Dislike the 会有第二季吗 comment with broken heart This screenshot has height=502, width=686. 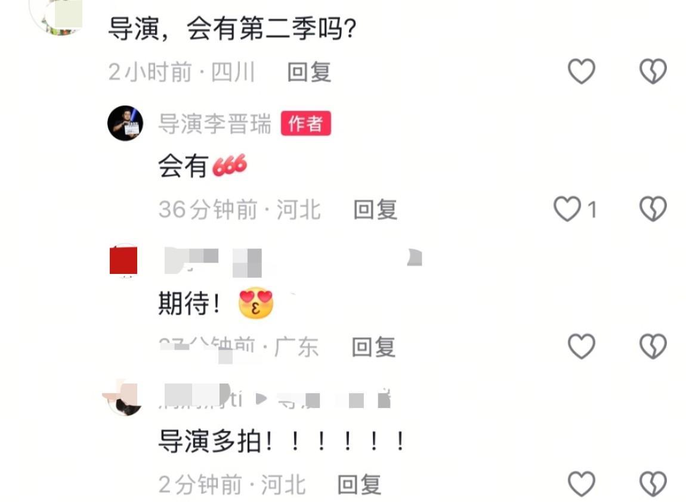653,71
